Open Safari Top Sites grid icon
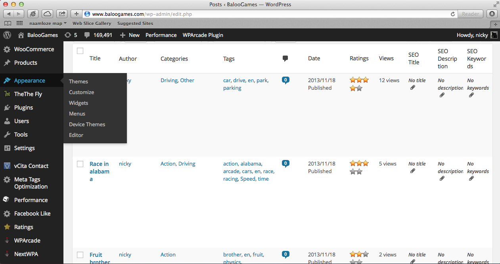The image size is (500, 264). [19, 23]
